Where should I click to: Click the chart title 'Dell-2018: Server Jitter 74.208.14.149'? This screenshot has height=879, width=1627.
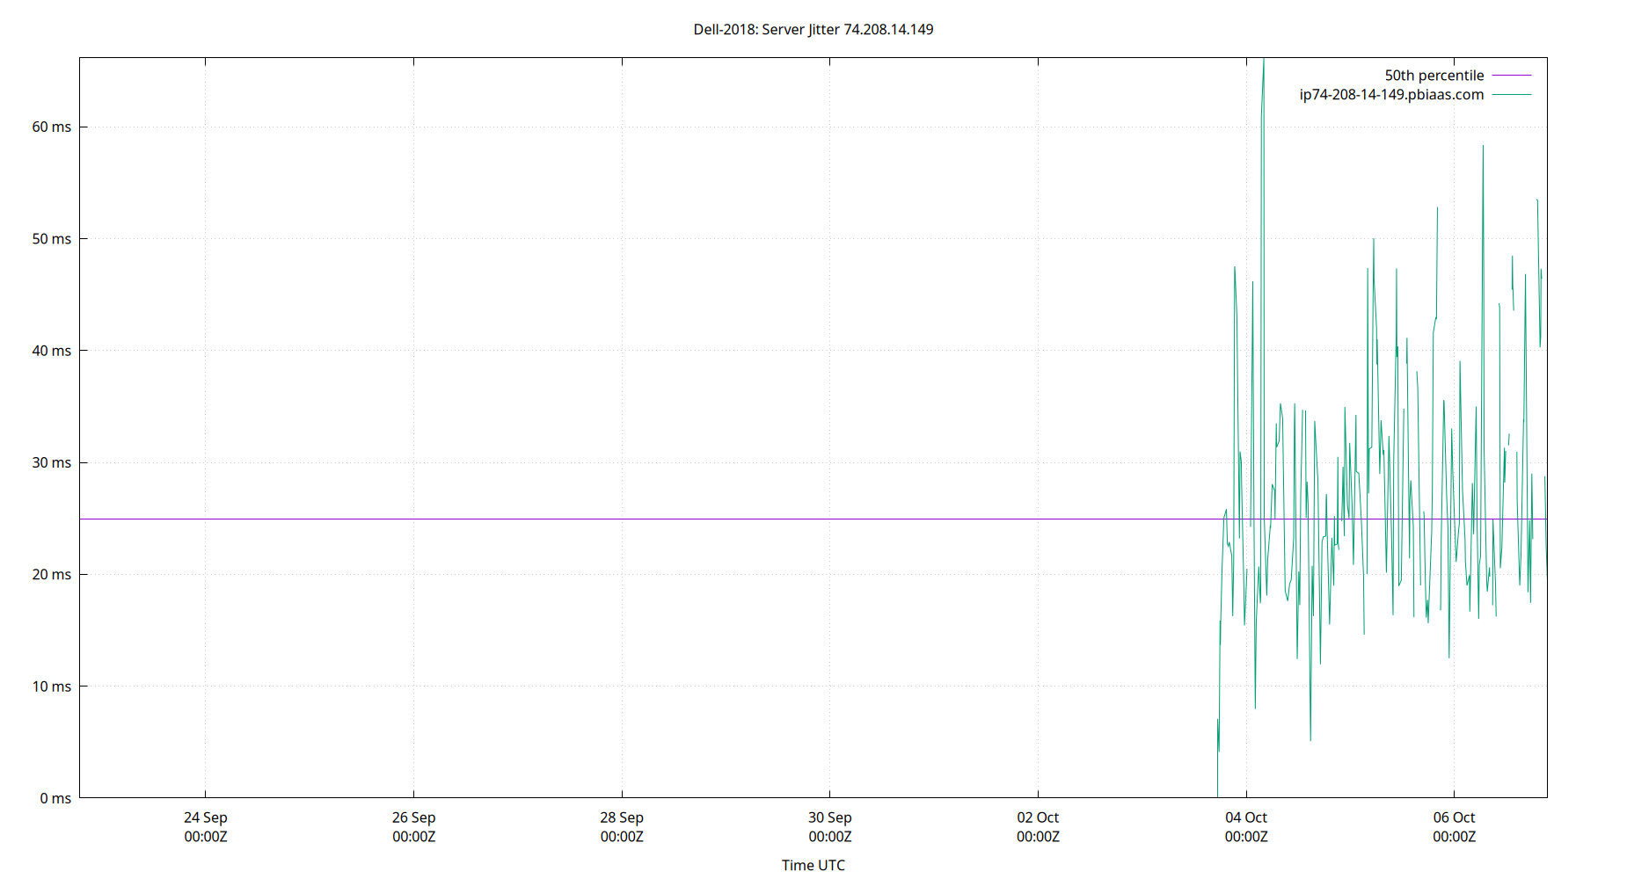(813, 29)
